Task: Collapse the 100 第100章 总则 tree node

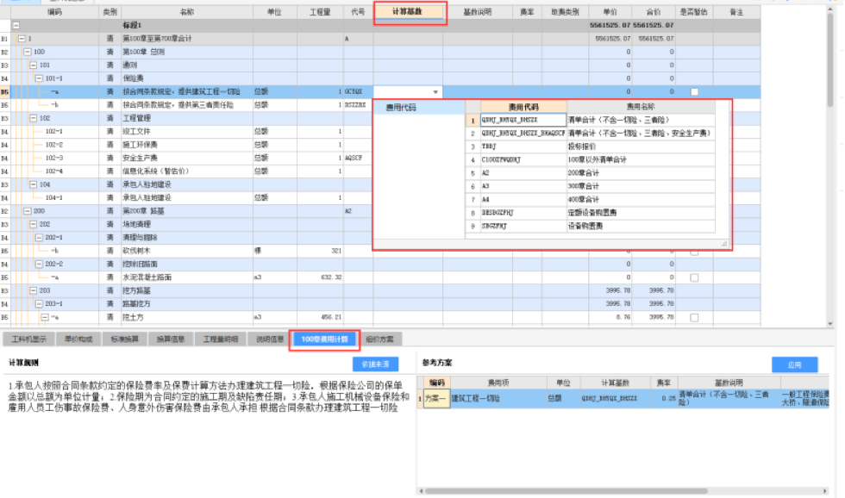Action: coord(27,53)
